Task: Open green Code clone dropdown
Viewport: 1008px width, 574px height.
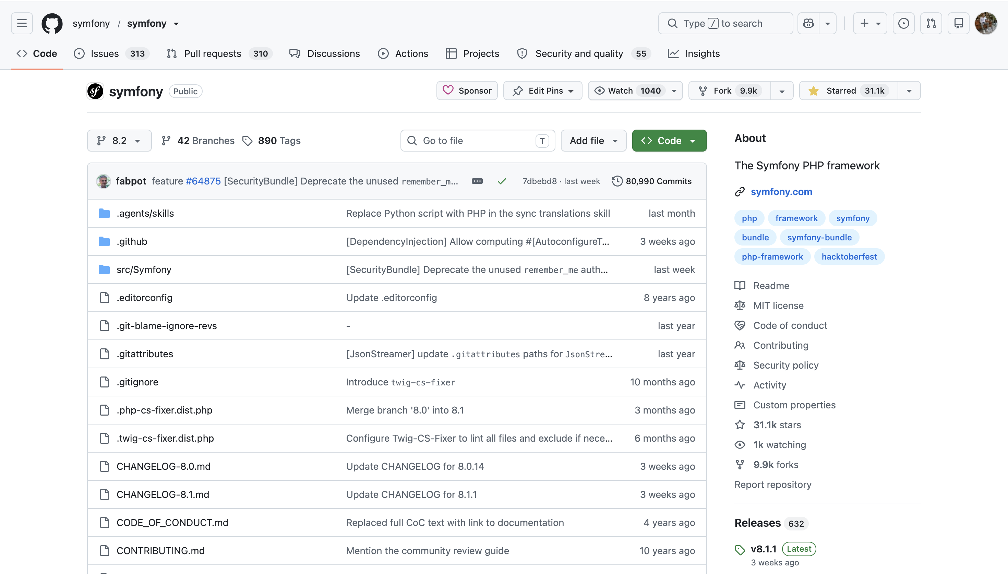Action: 669,141
